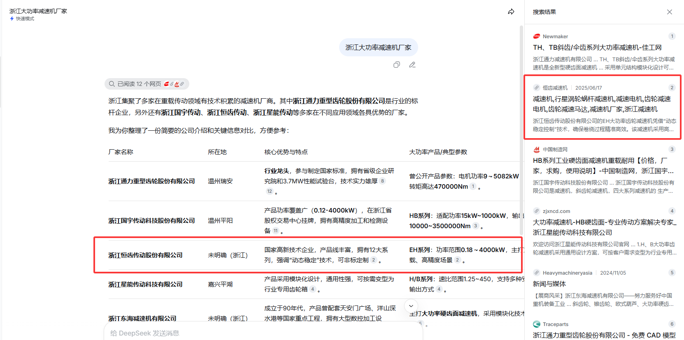Click result number badge 3 in search panel
The height and width of the screenshot is (340, 684).
click(672, 149)
